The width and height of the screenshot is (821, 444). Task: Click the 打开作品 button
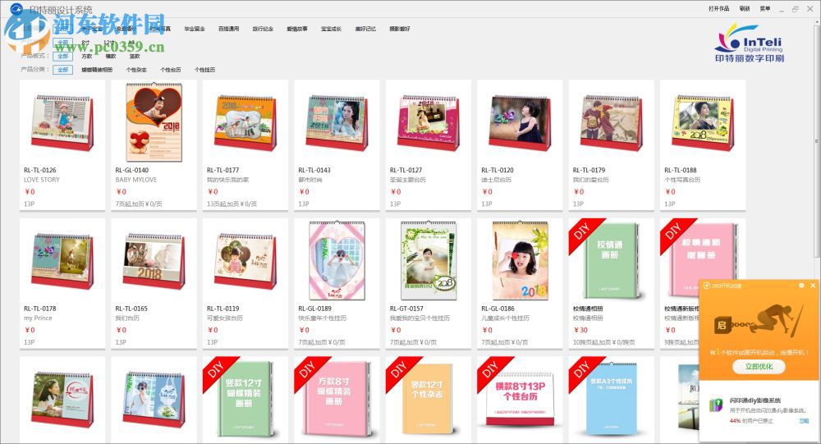pyautogui.click(x=719, y=9)
